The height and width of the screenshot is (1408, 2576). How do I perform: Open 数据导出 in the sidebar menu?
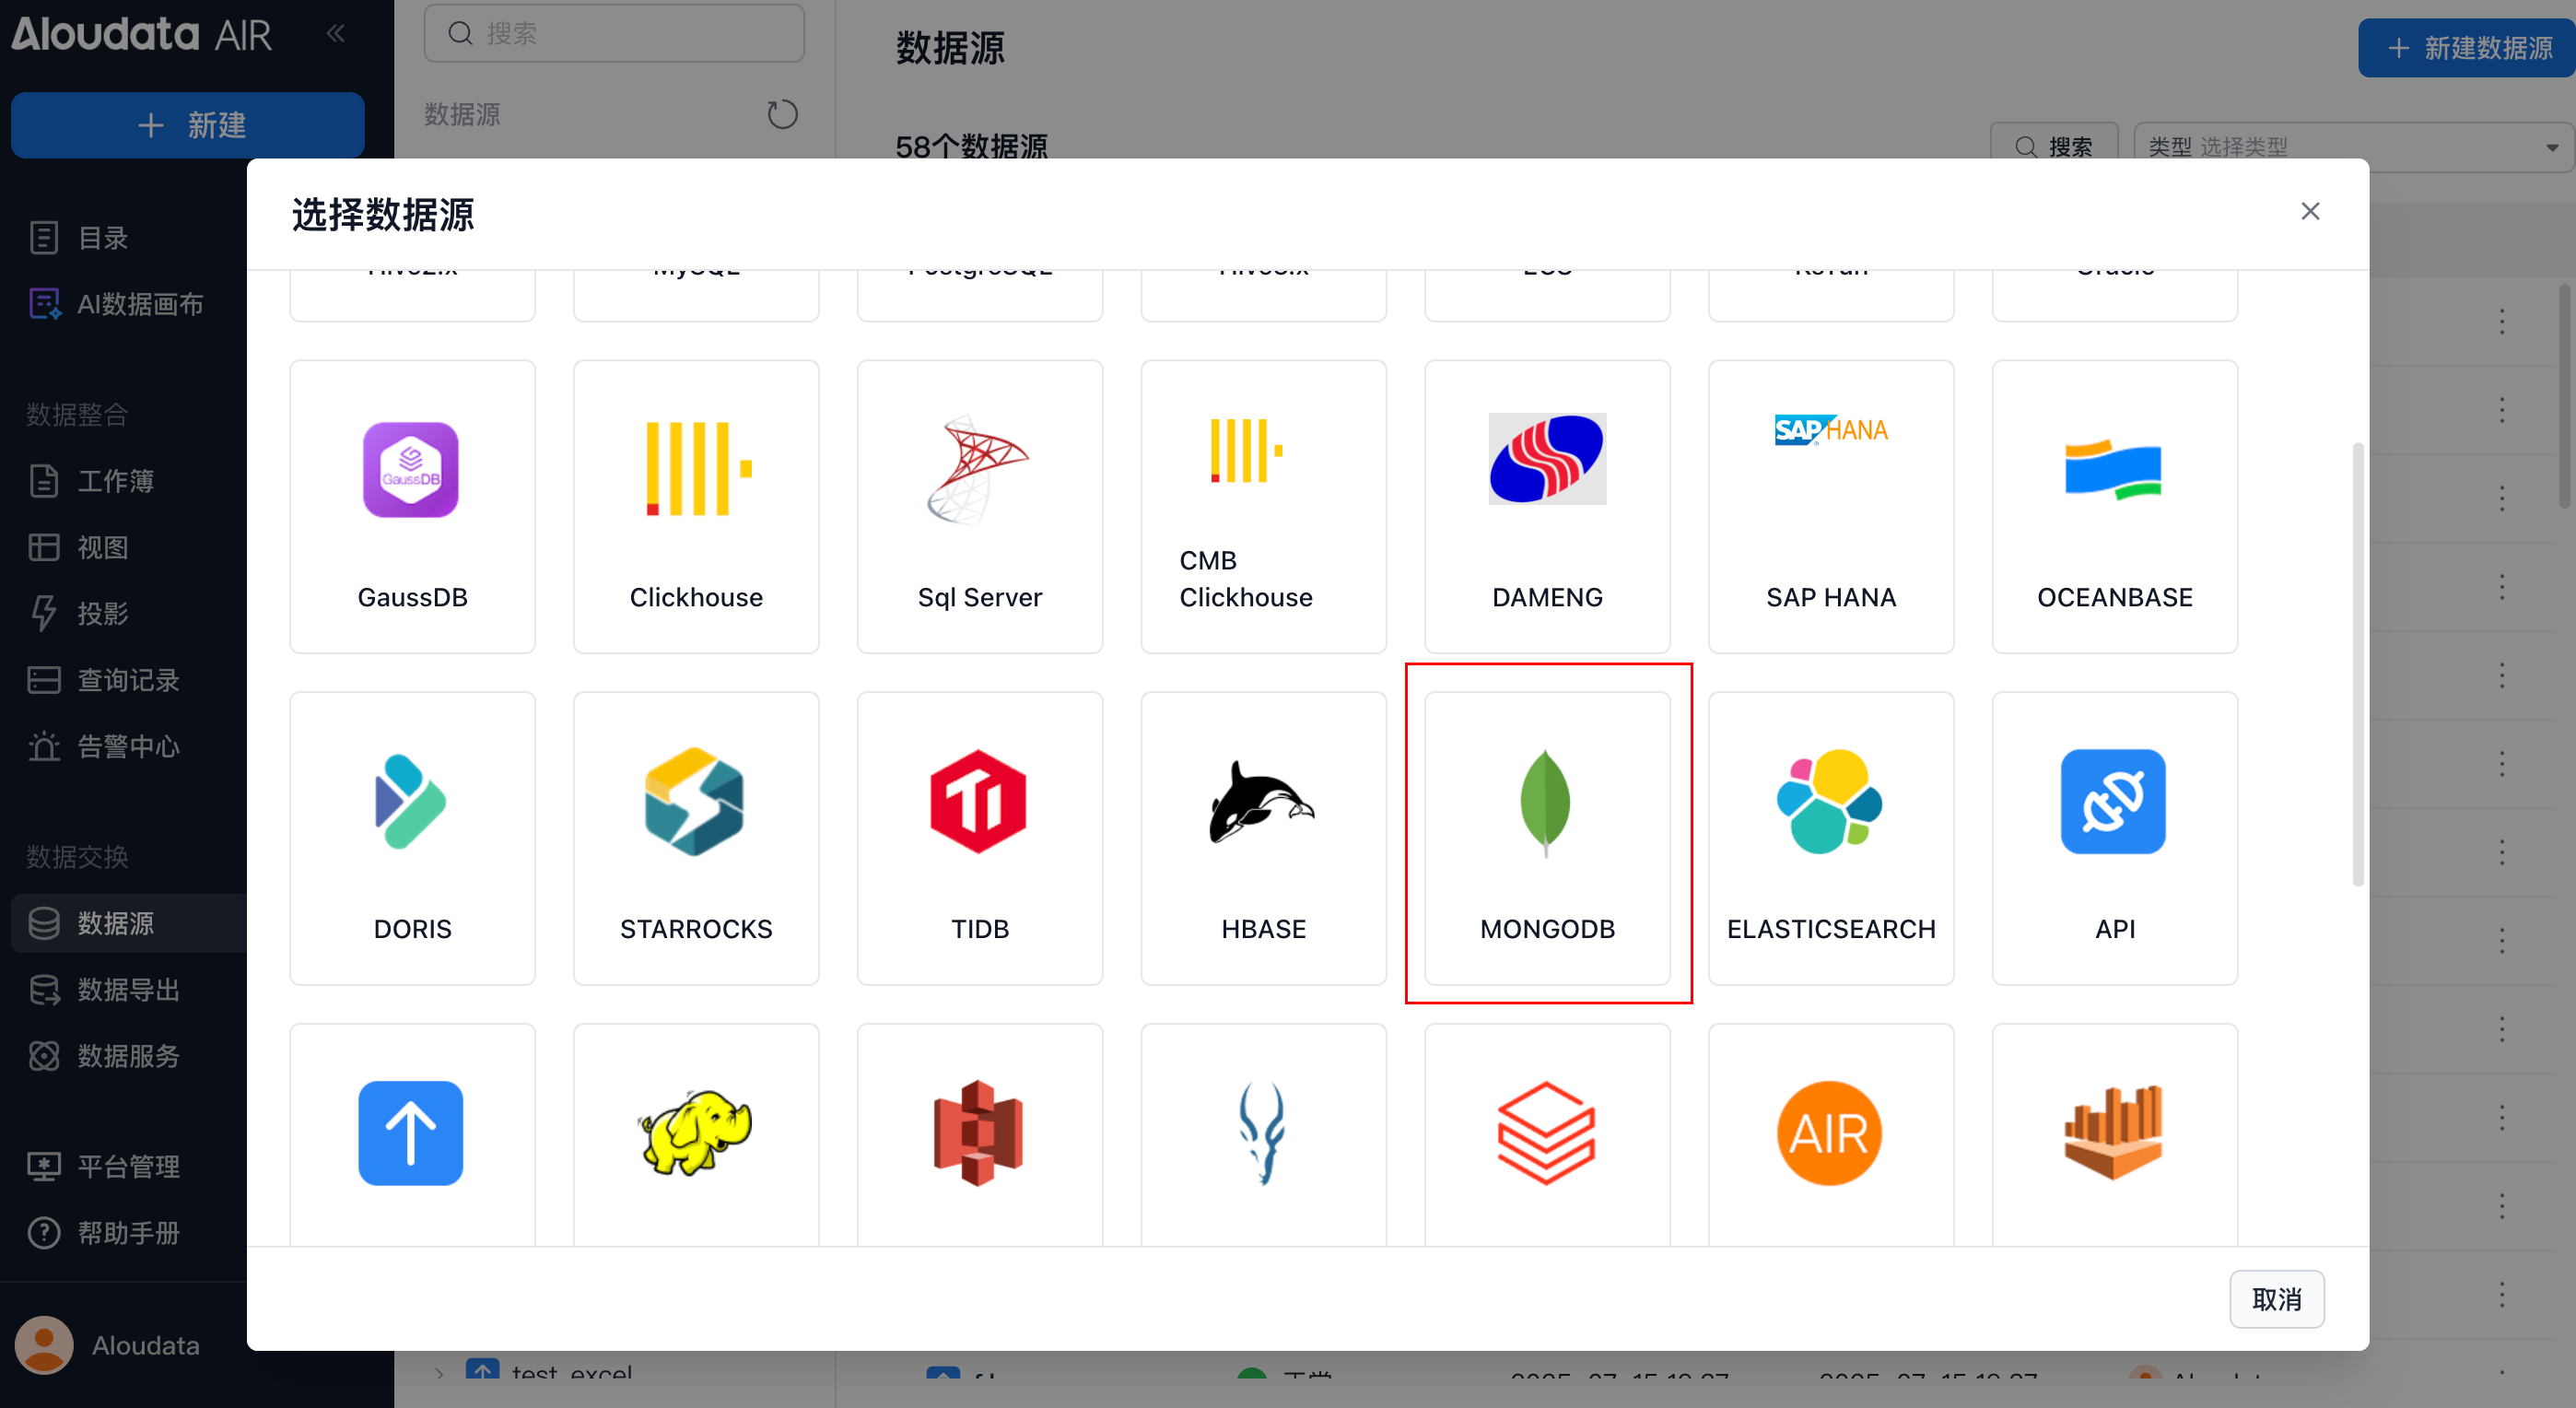(128, 989)
